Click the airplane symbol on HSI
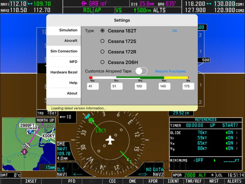245x184 pixels. coord(110,140)
